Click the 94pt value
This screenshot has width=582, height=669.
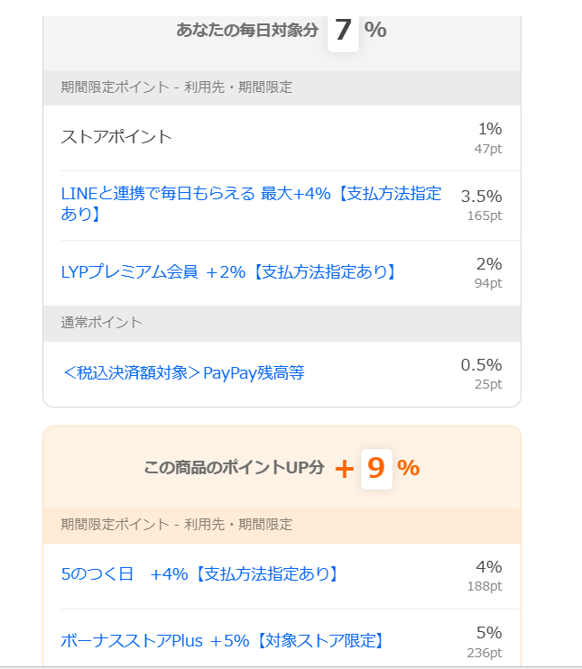[488, 283]
